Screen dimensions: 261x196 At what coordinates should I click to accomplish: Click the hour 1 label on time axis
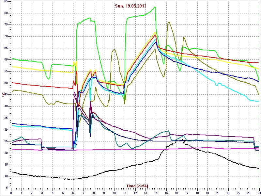coord(22,193)
